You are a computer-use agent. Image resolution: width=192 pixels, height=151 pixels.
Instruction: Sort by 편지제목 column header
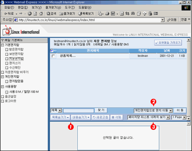point(93,51)
